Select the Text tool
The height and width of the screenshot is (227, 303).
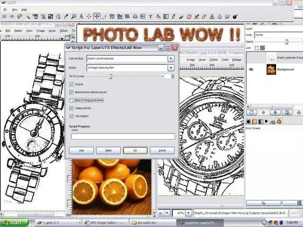[x=151, y=17]
